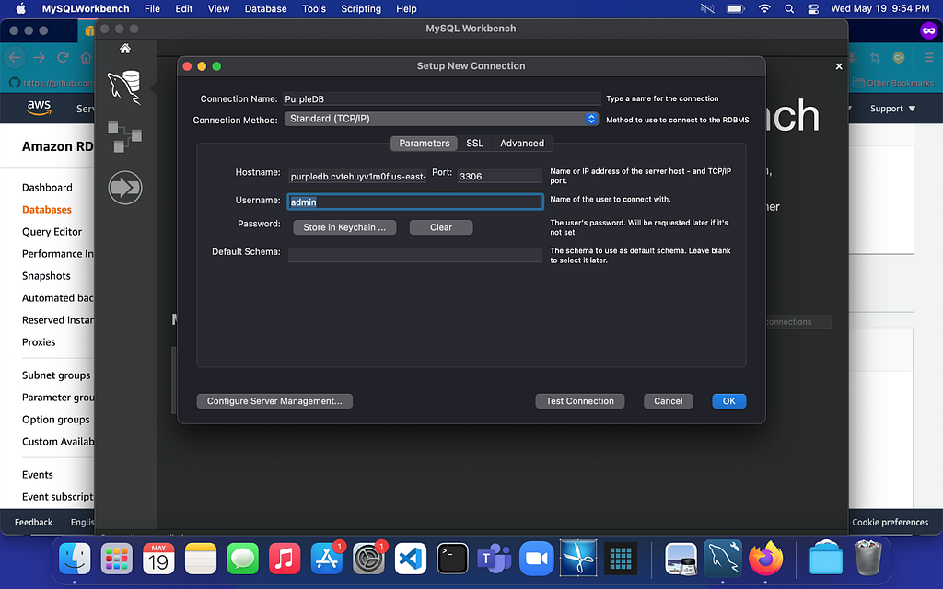This screenshot has width=943, height=589.
Task: Open the blue grid app in dock
Action: (620, 559)
